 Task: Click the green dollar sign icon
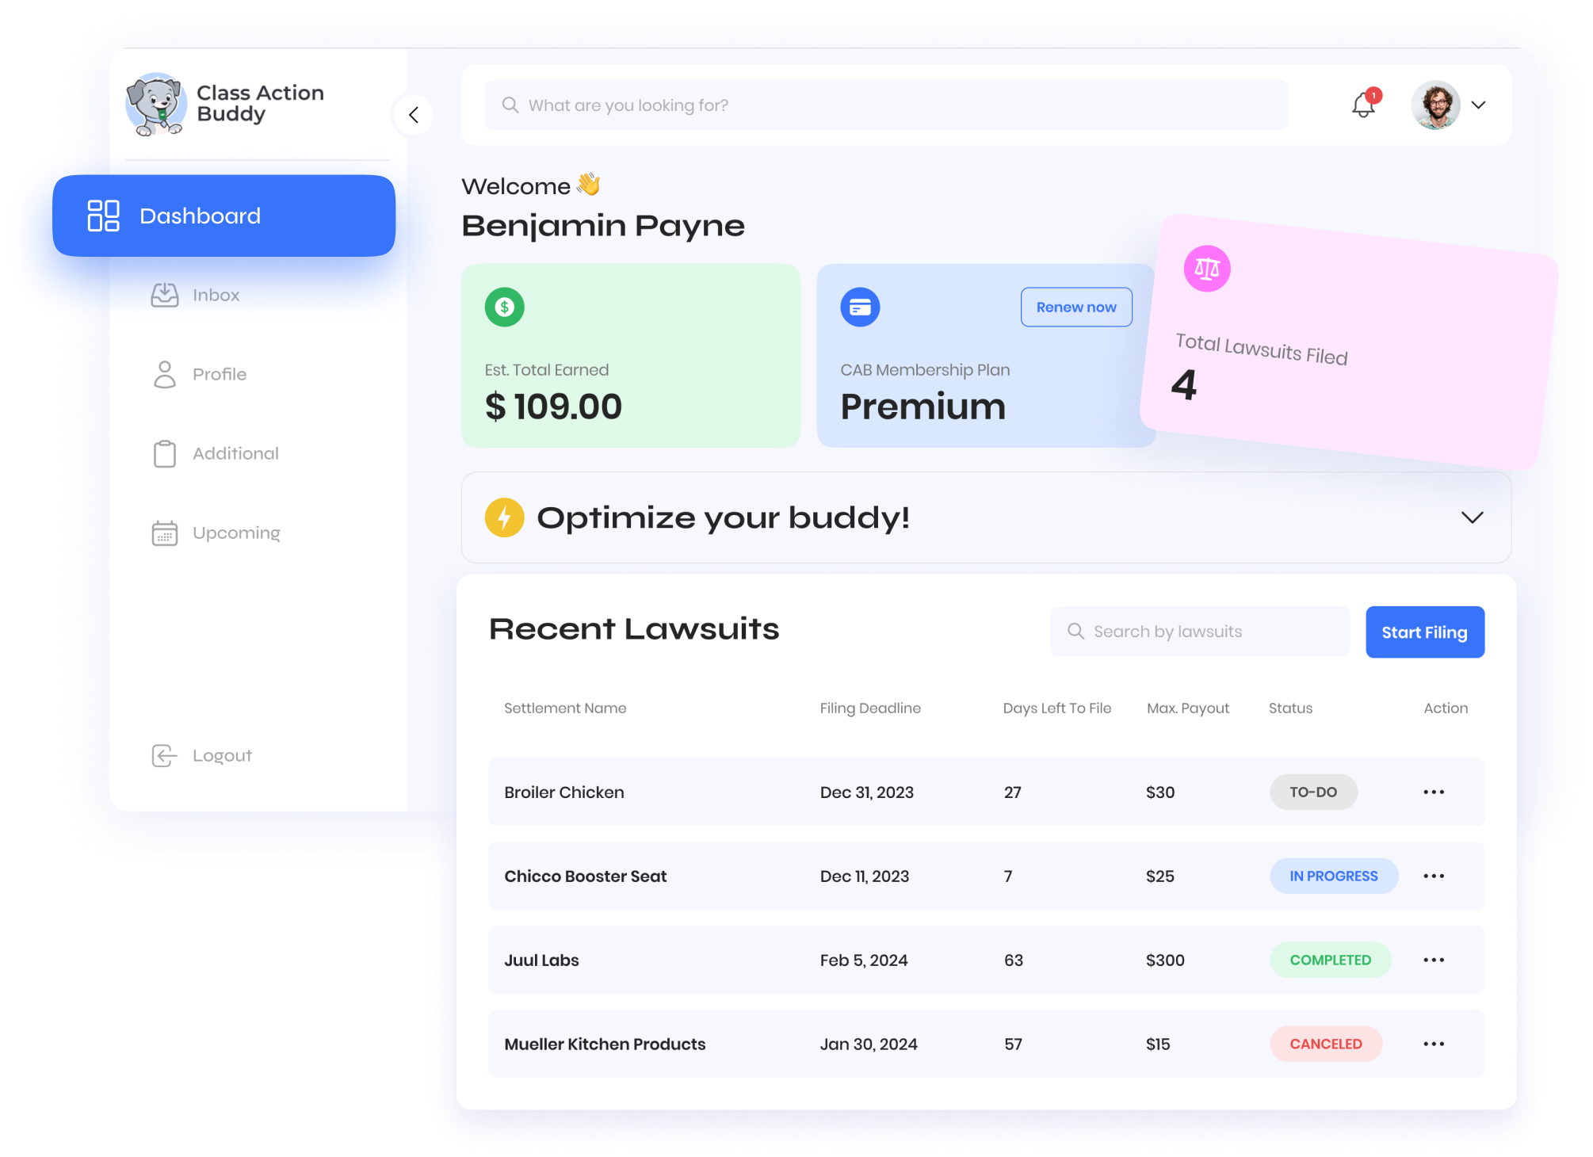tap(505, 307)
